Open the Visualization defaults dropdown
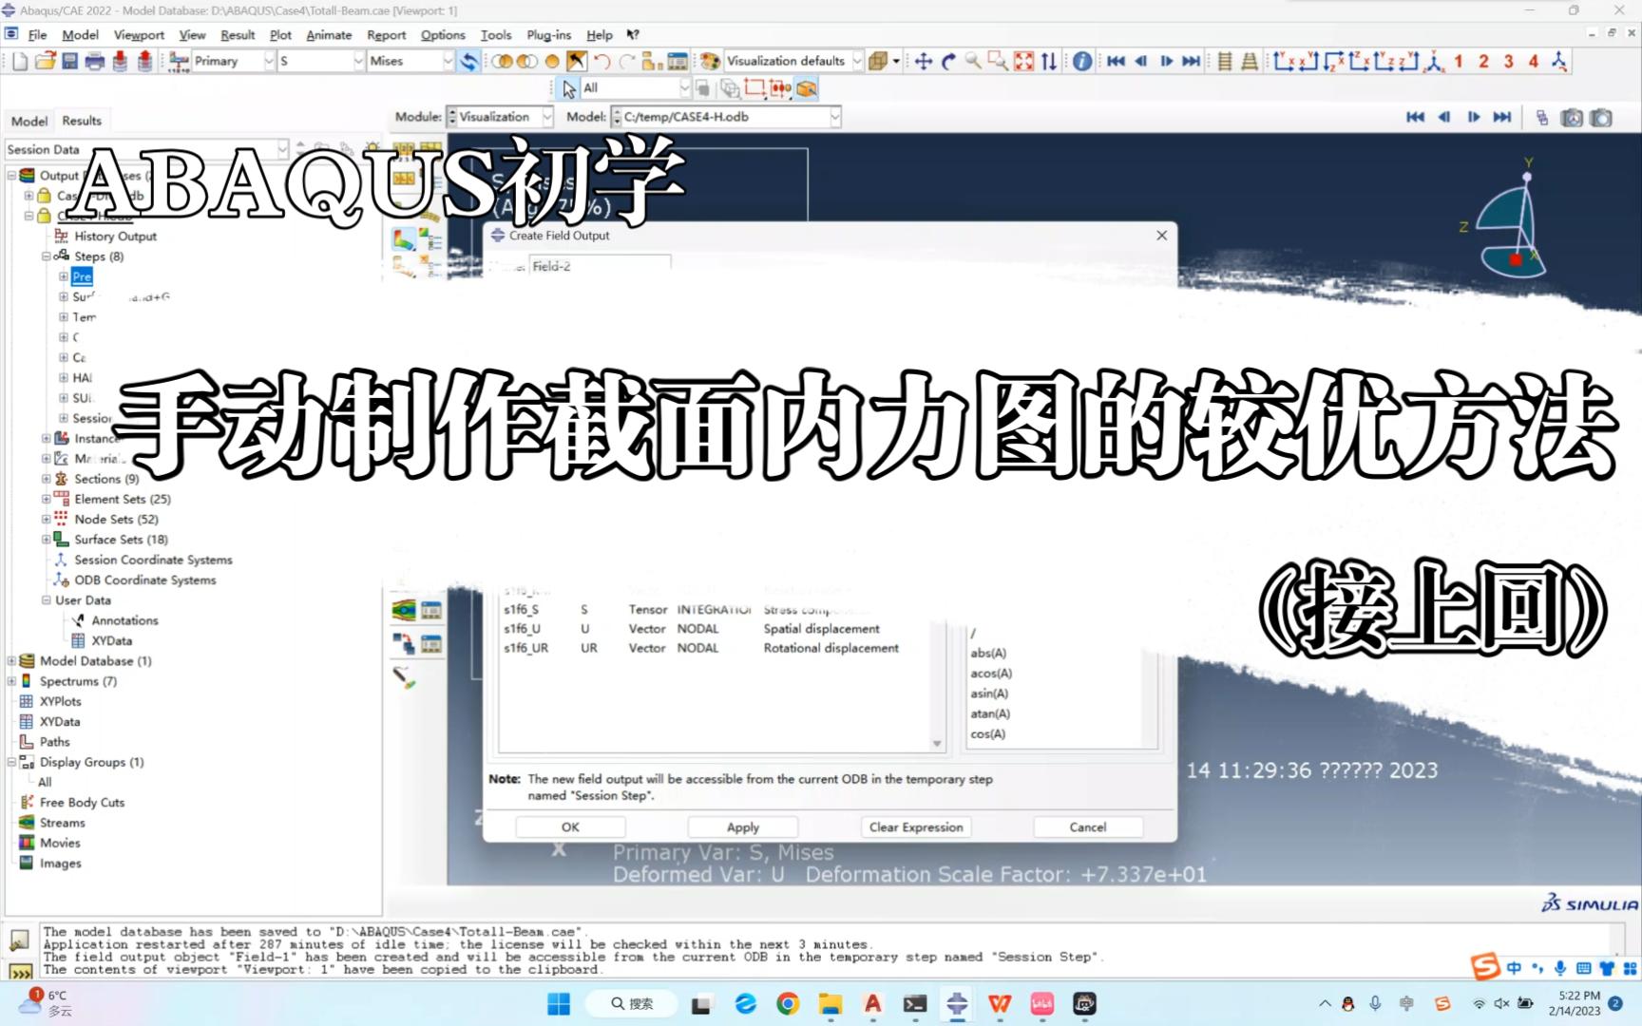Image resolution: width=1642 pixels, height=1026 pixels. 856,61
